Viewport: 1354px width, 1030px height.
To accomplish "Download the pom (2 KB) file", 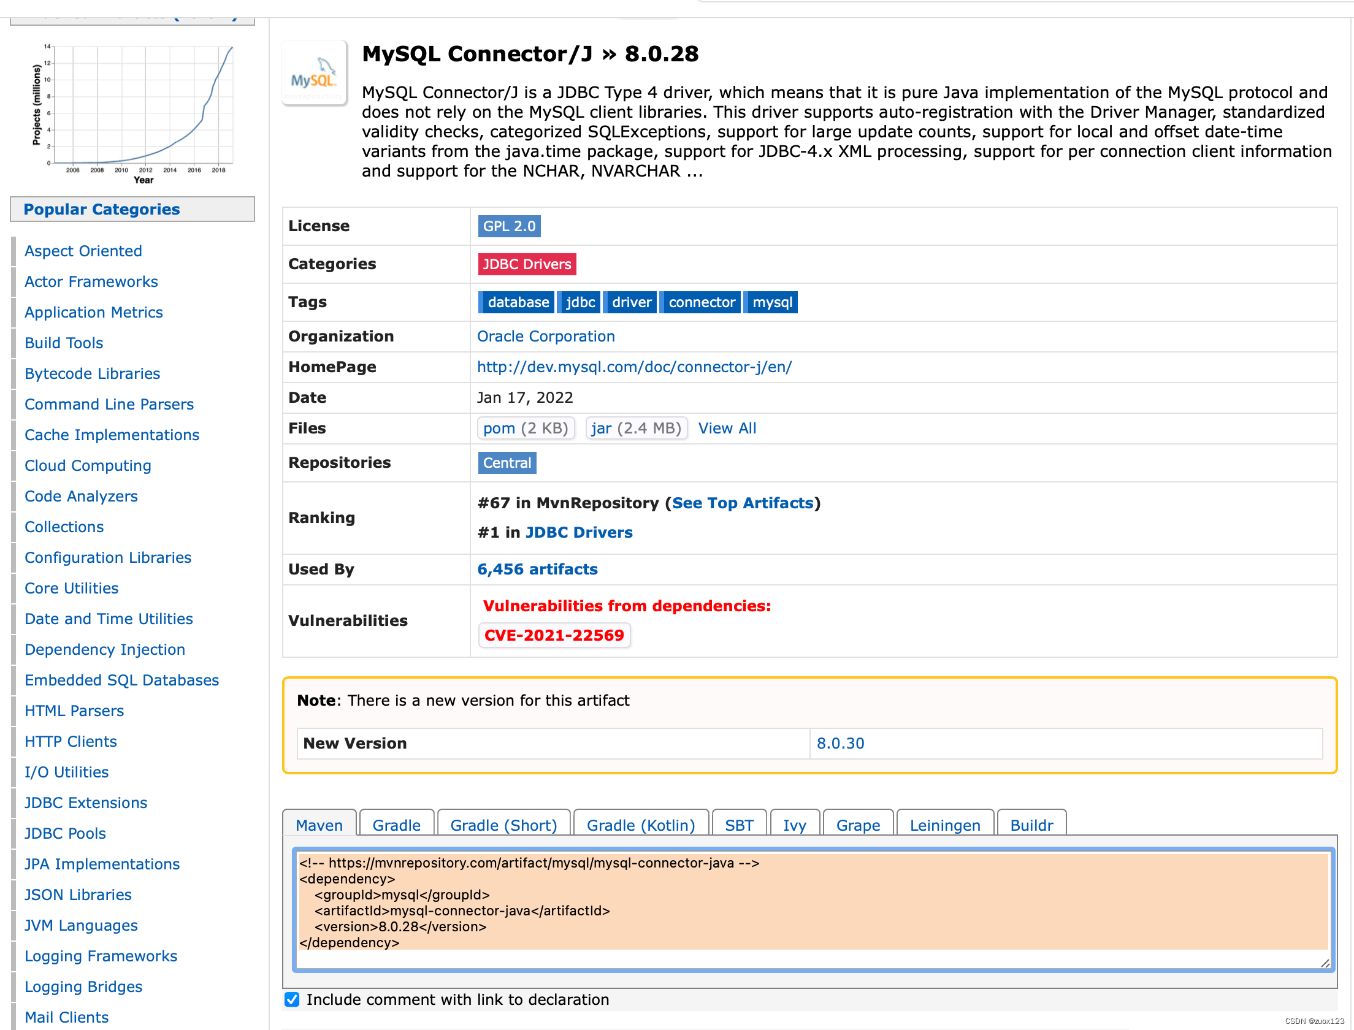I will (526, 429).
